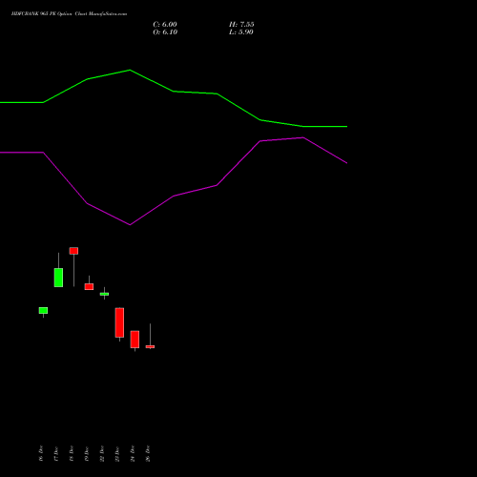Image resolution: width=477 pixels, height=477 pixels.
Task: Select the 16 Dec date label
Action: click(x=41, y=453)
